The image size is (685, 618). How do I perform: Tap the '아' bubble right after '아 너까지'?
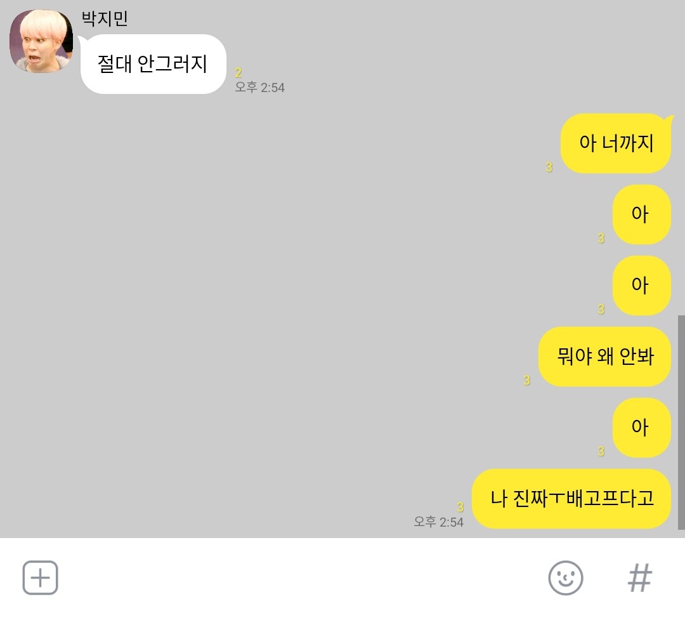point(641,214)
